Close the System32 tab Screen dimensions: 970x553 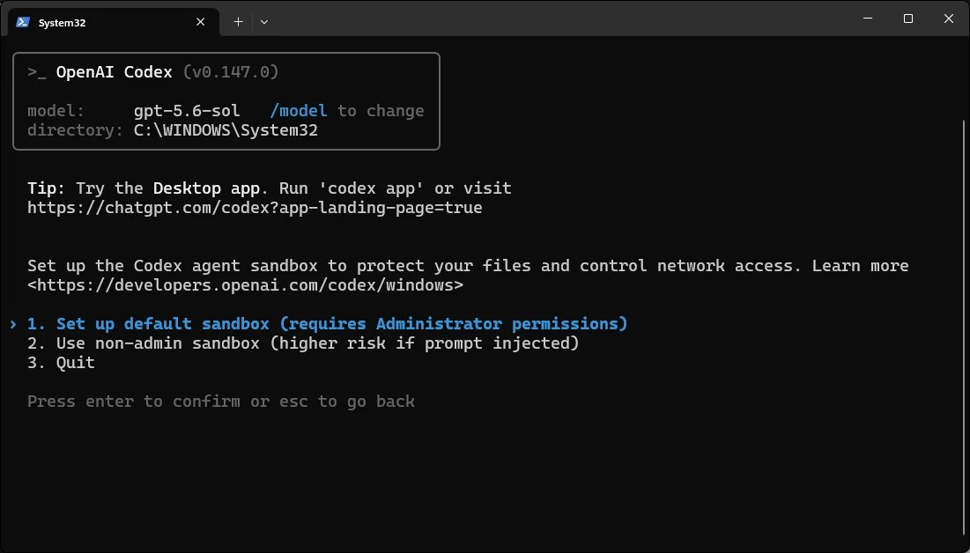(201, 22)
